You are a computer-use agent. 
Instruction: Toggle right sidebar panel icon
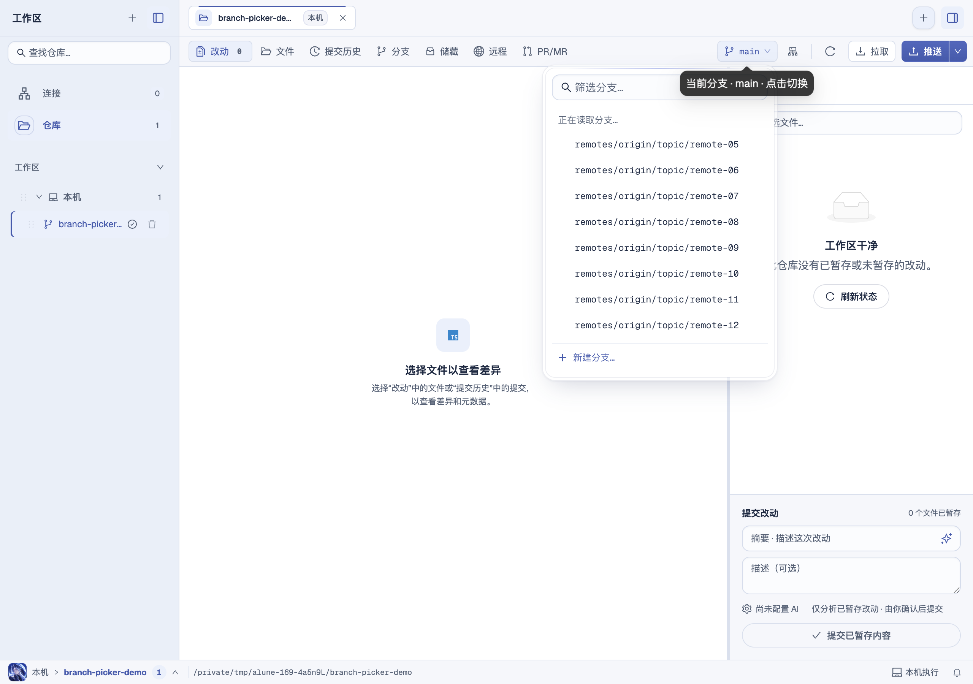[x=952, y=18]
